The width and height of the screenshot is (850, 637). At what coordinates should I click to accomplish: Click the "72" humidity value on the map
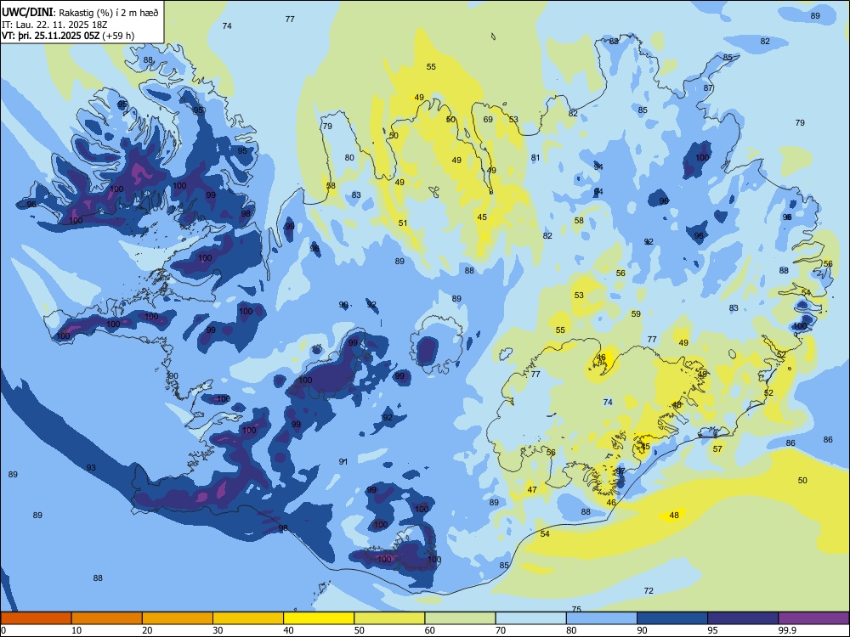649,590
